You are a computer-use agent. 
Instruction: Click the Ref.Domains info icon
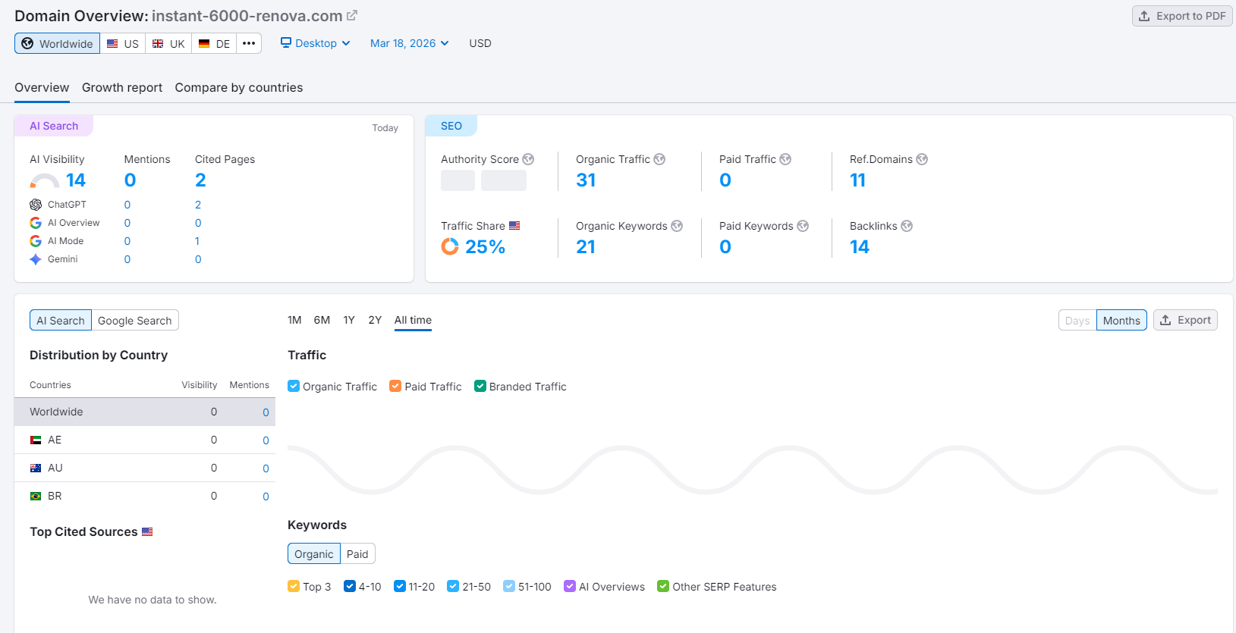(x=922, y=159)
